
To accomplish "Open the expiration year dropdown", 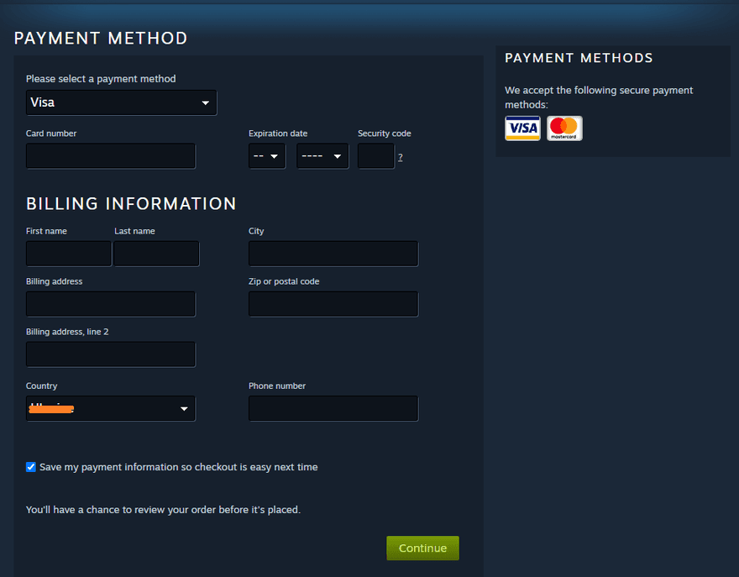I will click(x=322, y=156).
